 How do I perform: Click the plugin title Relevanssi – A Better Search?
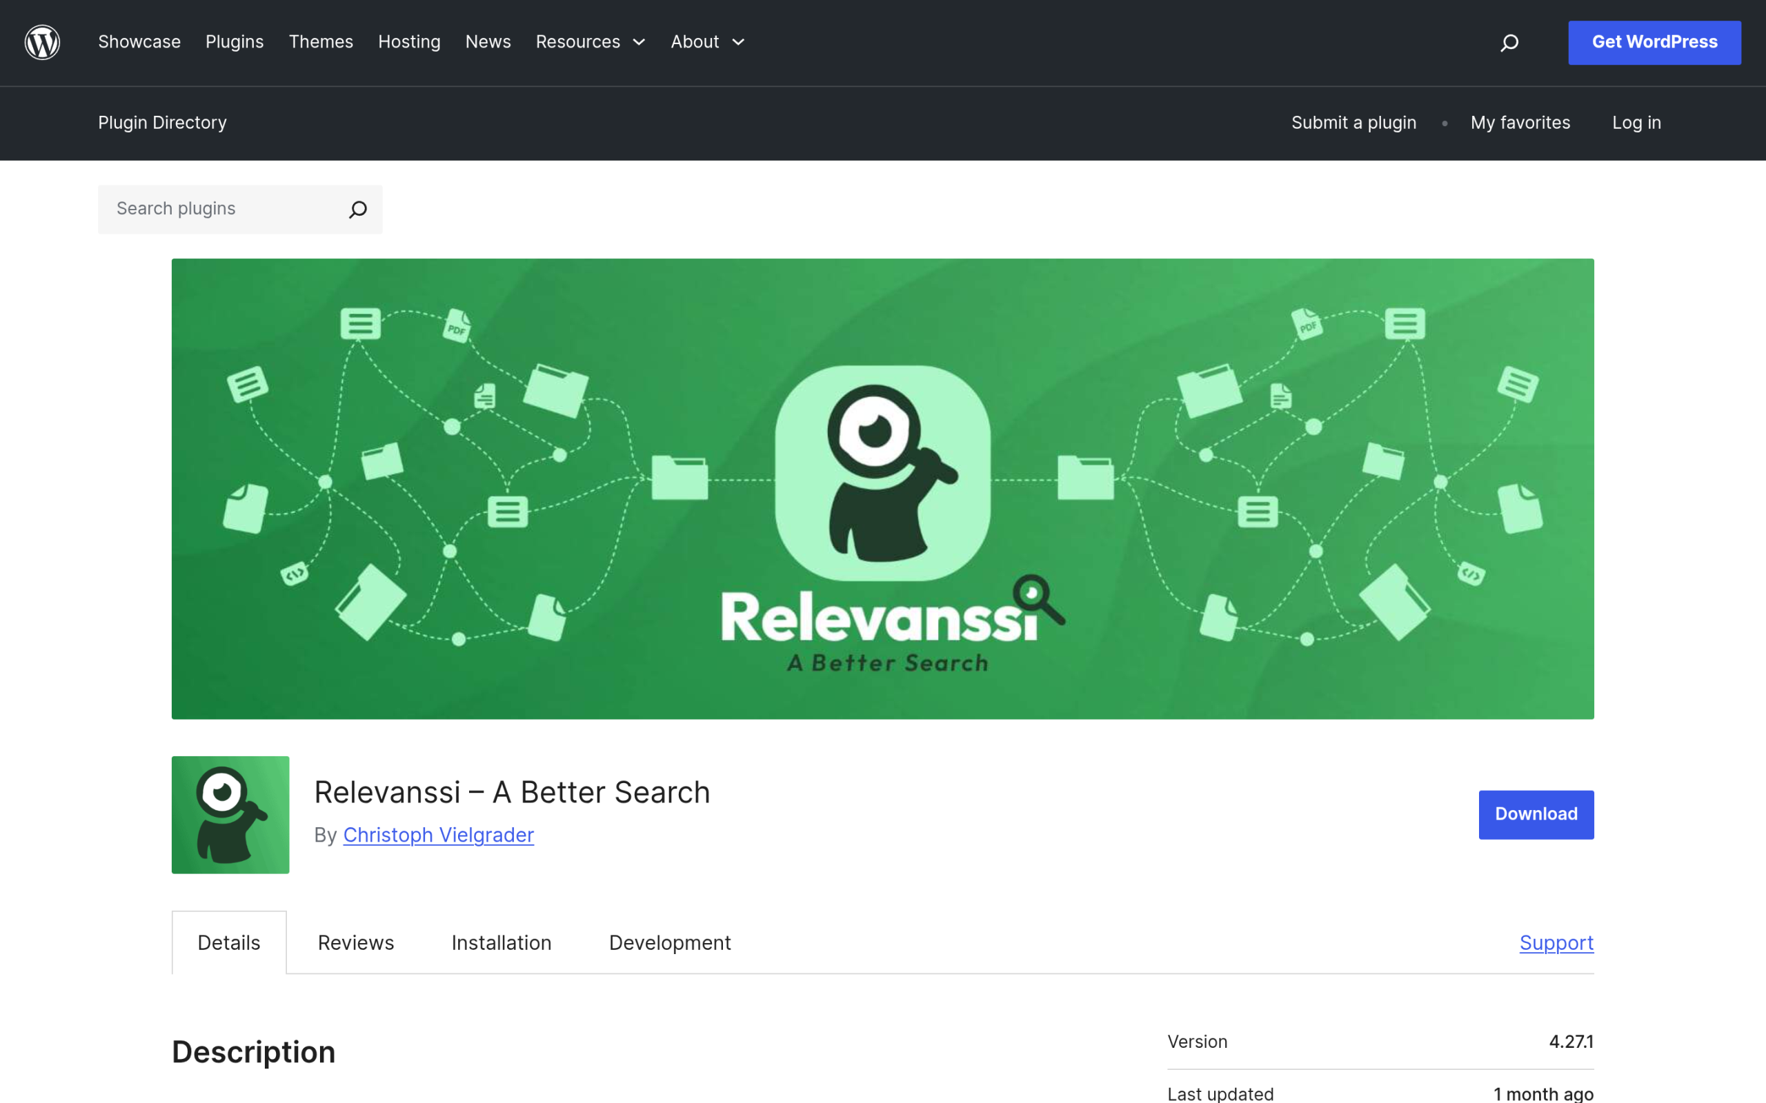512,792
